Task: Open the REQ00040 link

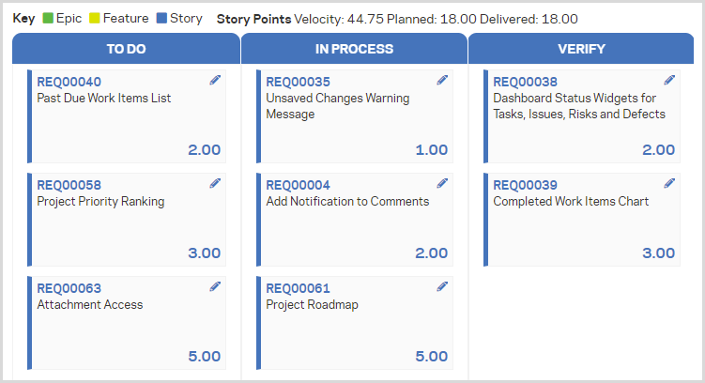Action: pos(69,83)
